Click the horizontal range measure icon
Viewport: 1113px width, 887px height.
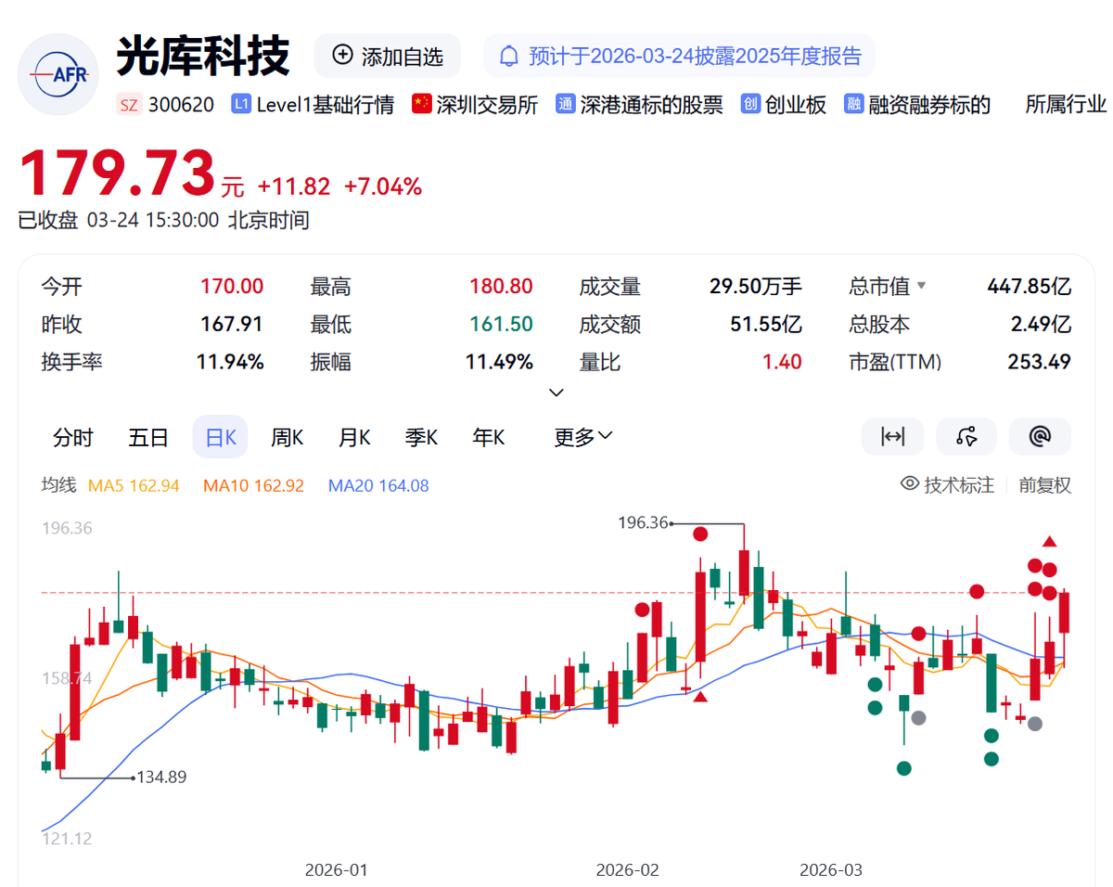892,436
